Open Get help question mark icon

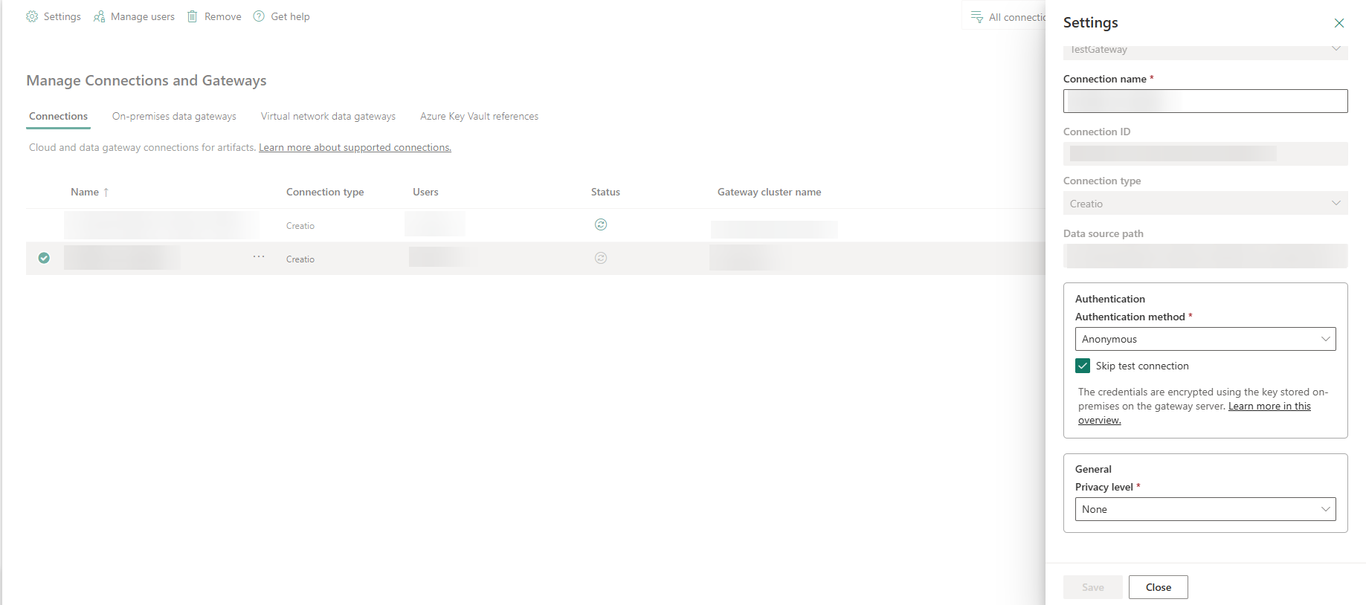[259, 16]
